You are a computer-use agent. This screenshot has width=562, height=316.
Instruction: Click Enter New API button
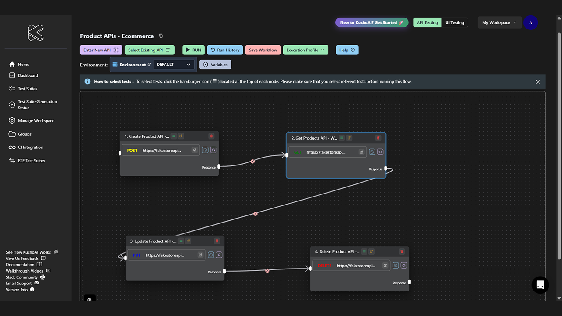coord(101,50)
